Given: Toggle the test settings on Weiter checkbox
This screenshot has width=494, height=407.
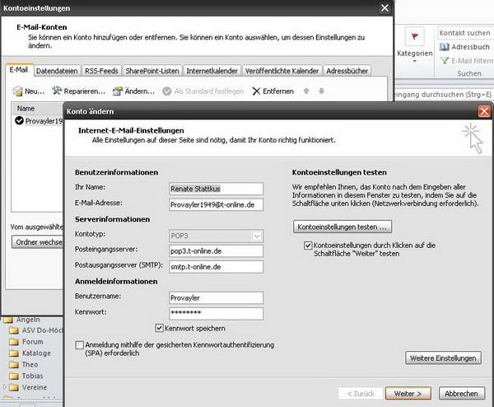Looking at the screenshot, I should click(308, 246).
